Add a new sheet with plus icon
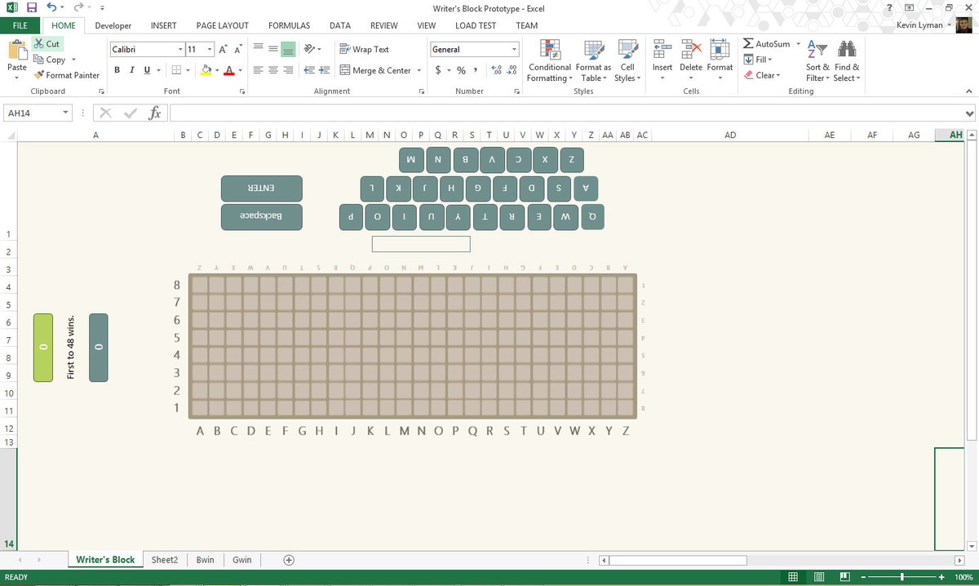Viewport: 979px width, 586px height. click(x=288, y=560)
